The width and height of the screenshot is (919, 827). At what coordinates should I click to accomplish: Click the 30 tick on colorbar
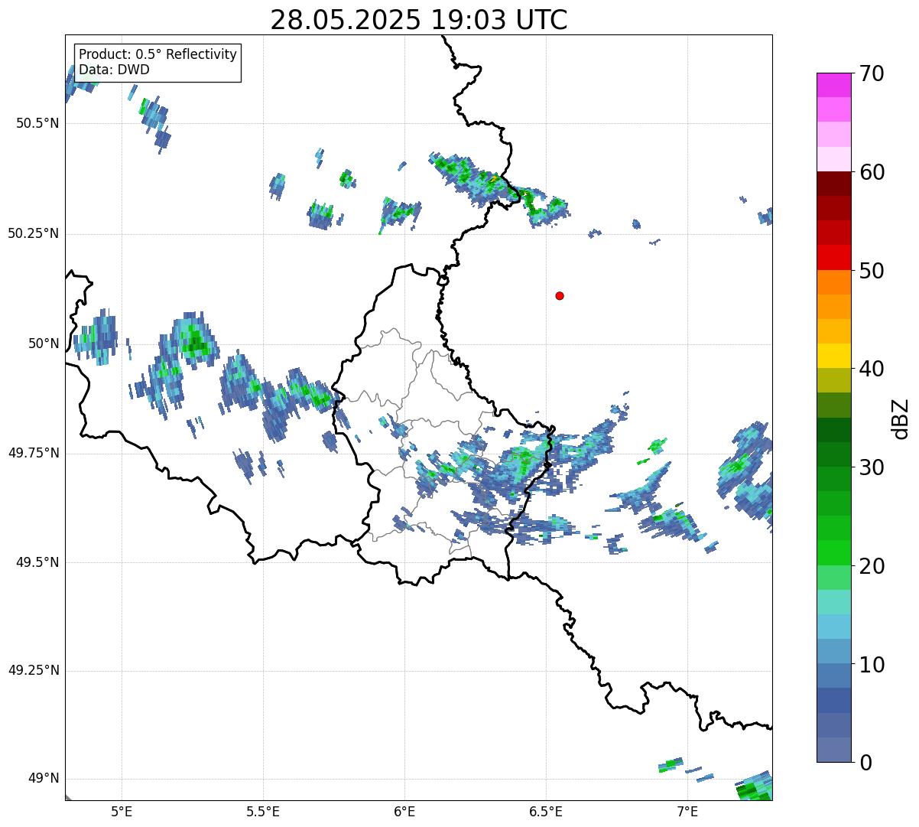point(872,467)
